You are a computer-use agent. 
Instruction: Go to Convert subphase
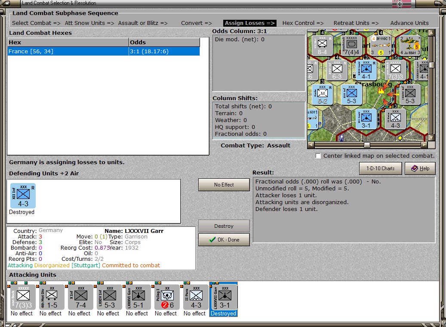(x=197, y=23)
